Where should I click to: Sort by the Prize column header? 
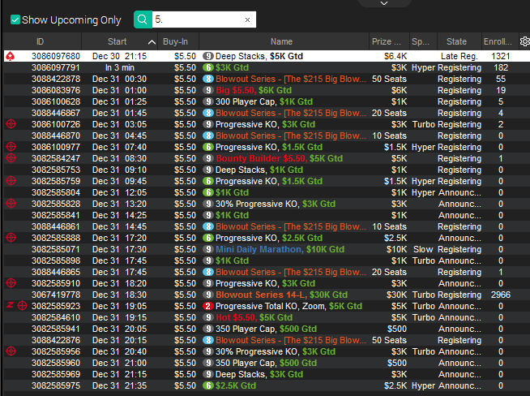[x=387, y=41]
